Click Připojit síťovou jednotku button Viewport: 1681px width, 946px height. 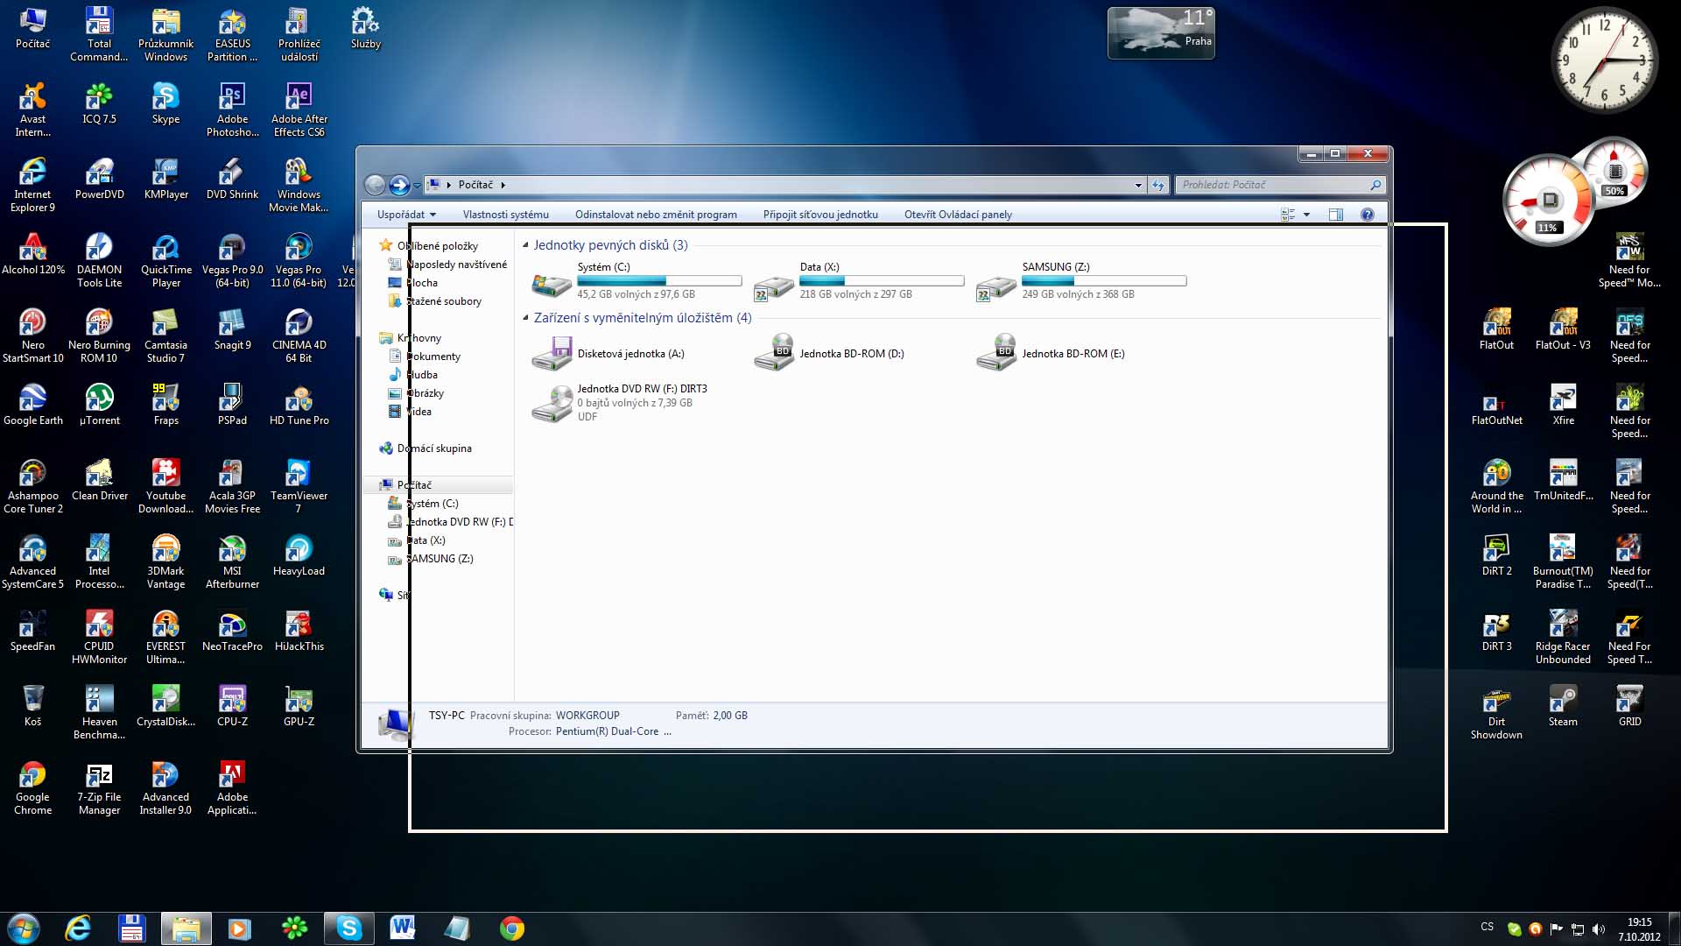[x=820, y=215]
